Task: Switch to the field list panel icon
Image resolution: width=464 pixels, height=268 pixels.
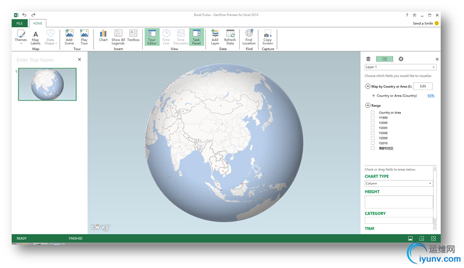Action: click(385, 59)
